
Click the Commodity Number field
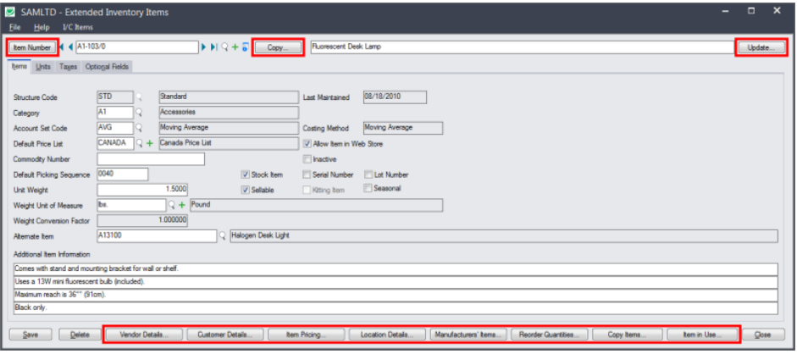151,159
